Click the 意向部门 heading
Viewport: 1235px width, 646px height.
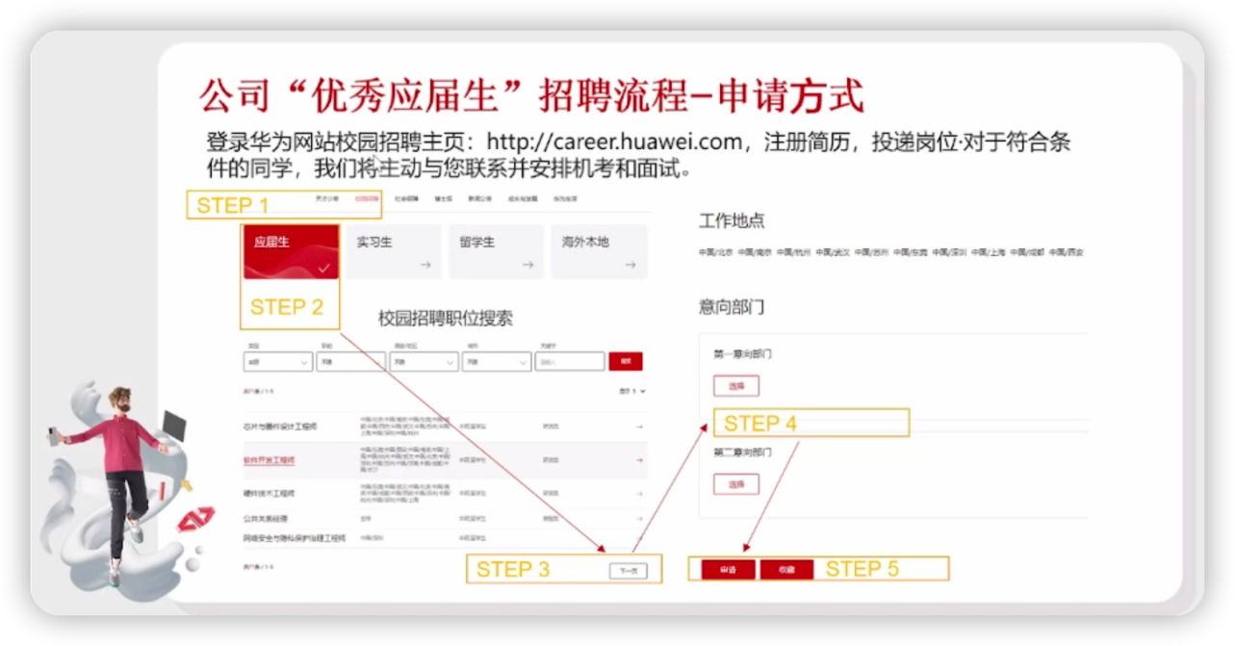click(732, 307)
